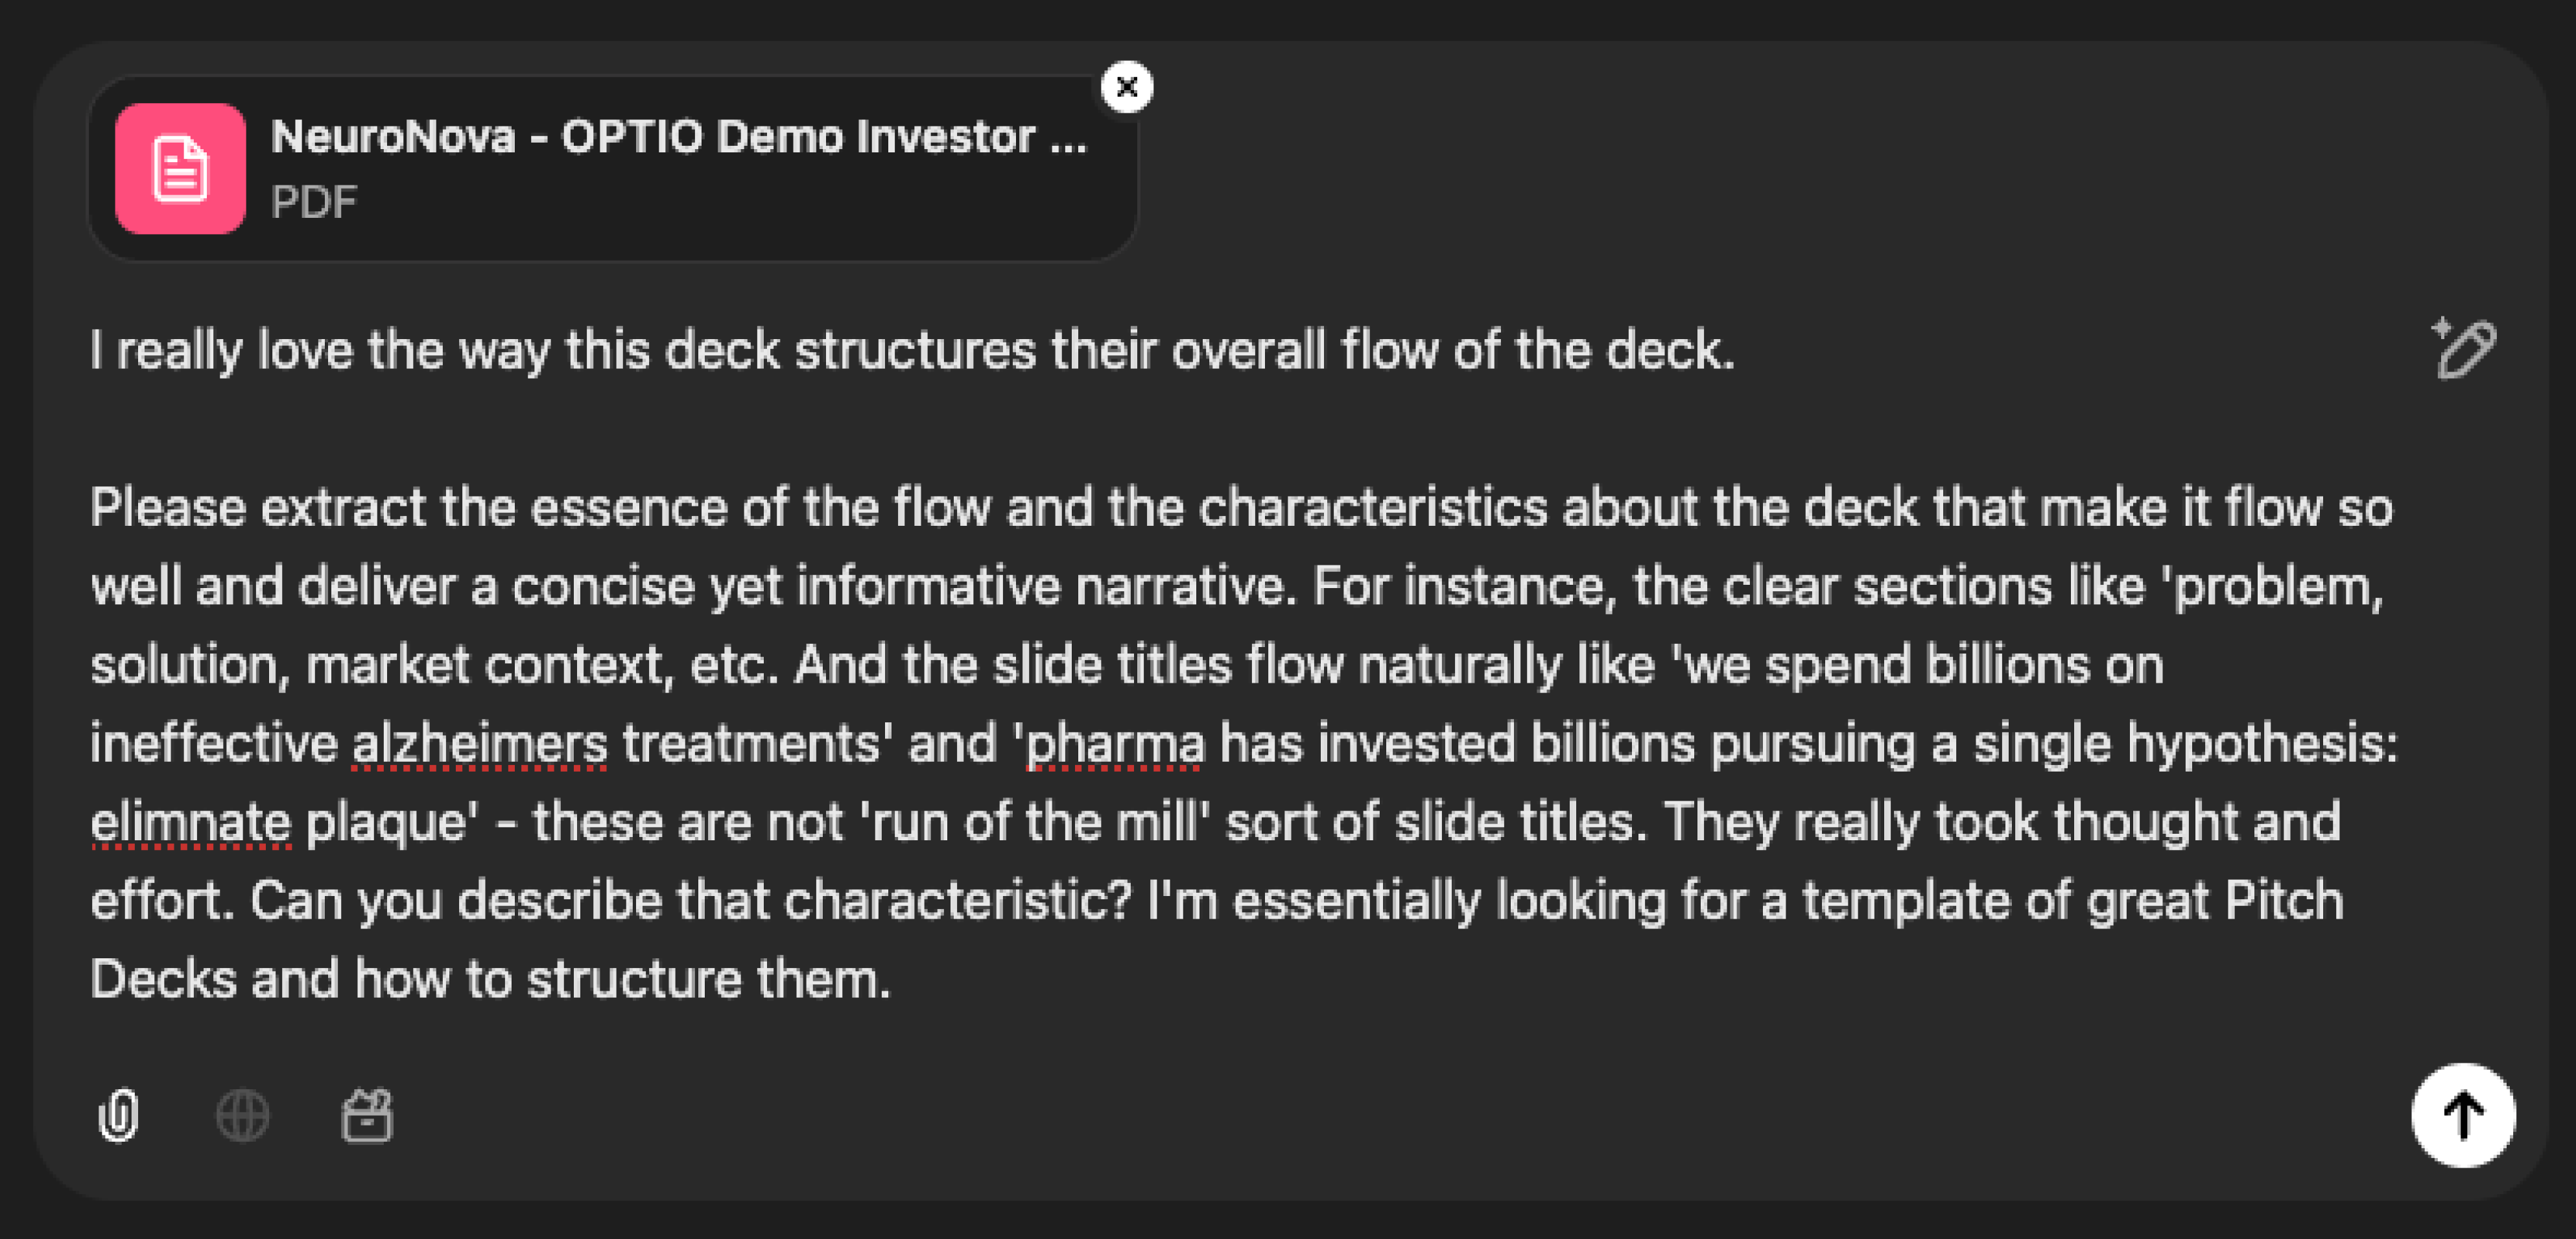Screen dimensions: 2576x1239
Task: Open the toolbox icon beside the globe
Action: point(367,1115)
